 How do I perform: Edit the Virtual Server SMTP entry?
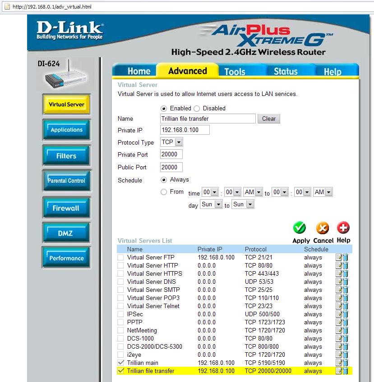pos(339,290)
